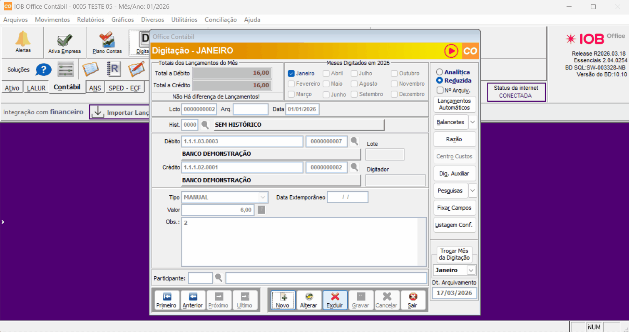Click the orange play button in header
The image size is (629, 332).
451,51
